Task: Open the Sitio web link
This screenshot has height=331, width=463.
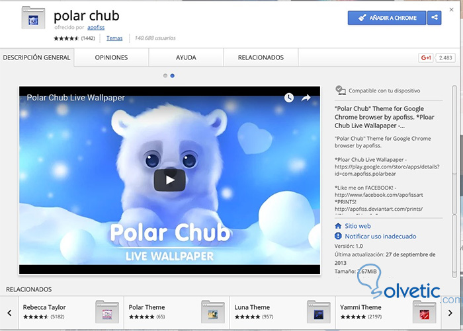Action: (358, 226)
